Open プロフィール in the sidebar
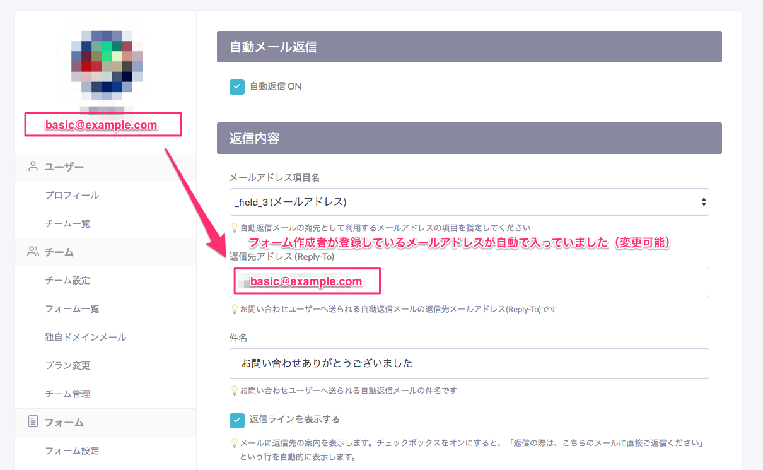Screen dimensions: 763x470 (x=72, y=196)
